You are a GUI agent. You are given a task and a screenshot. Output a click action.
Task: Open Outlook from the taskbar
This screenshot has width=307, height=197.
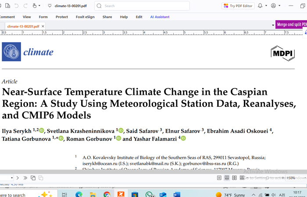pos(163,194)
